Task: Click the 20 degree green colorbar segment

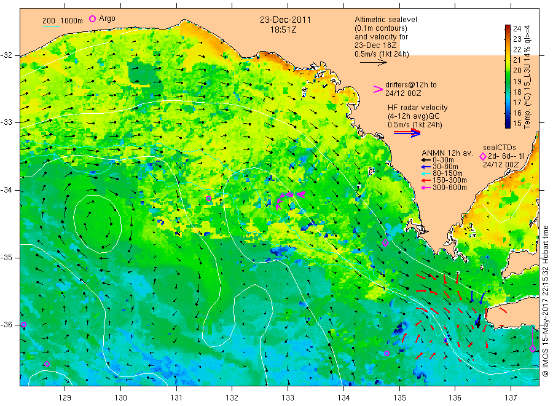Action: pyautogui.click(x=508, y=71)
